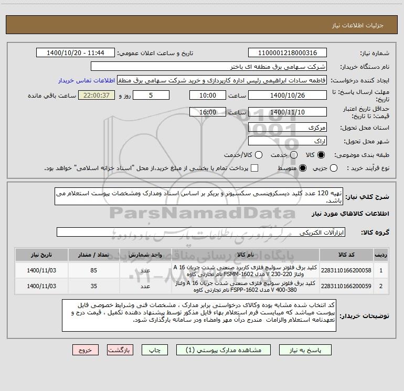Open the اطلاعات تماس خریدار link

(87, 80)
